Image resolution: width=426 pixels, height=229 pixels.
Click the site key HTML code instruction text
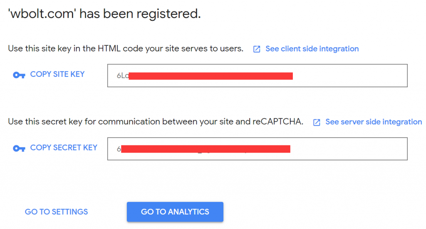click(x=126, y=49)
